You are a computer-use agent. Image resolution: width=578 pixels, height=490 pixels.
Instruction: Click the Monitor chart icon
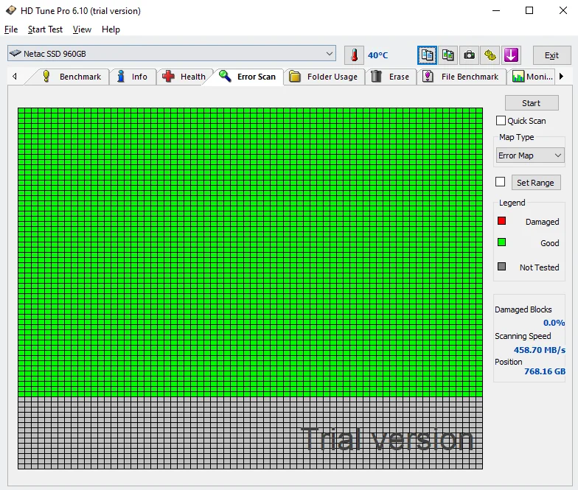[518, 77]
